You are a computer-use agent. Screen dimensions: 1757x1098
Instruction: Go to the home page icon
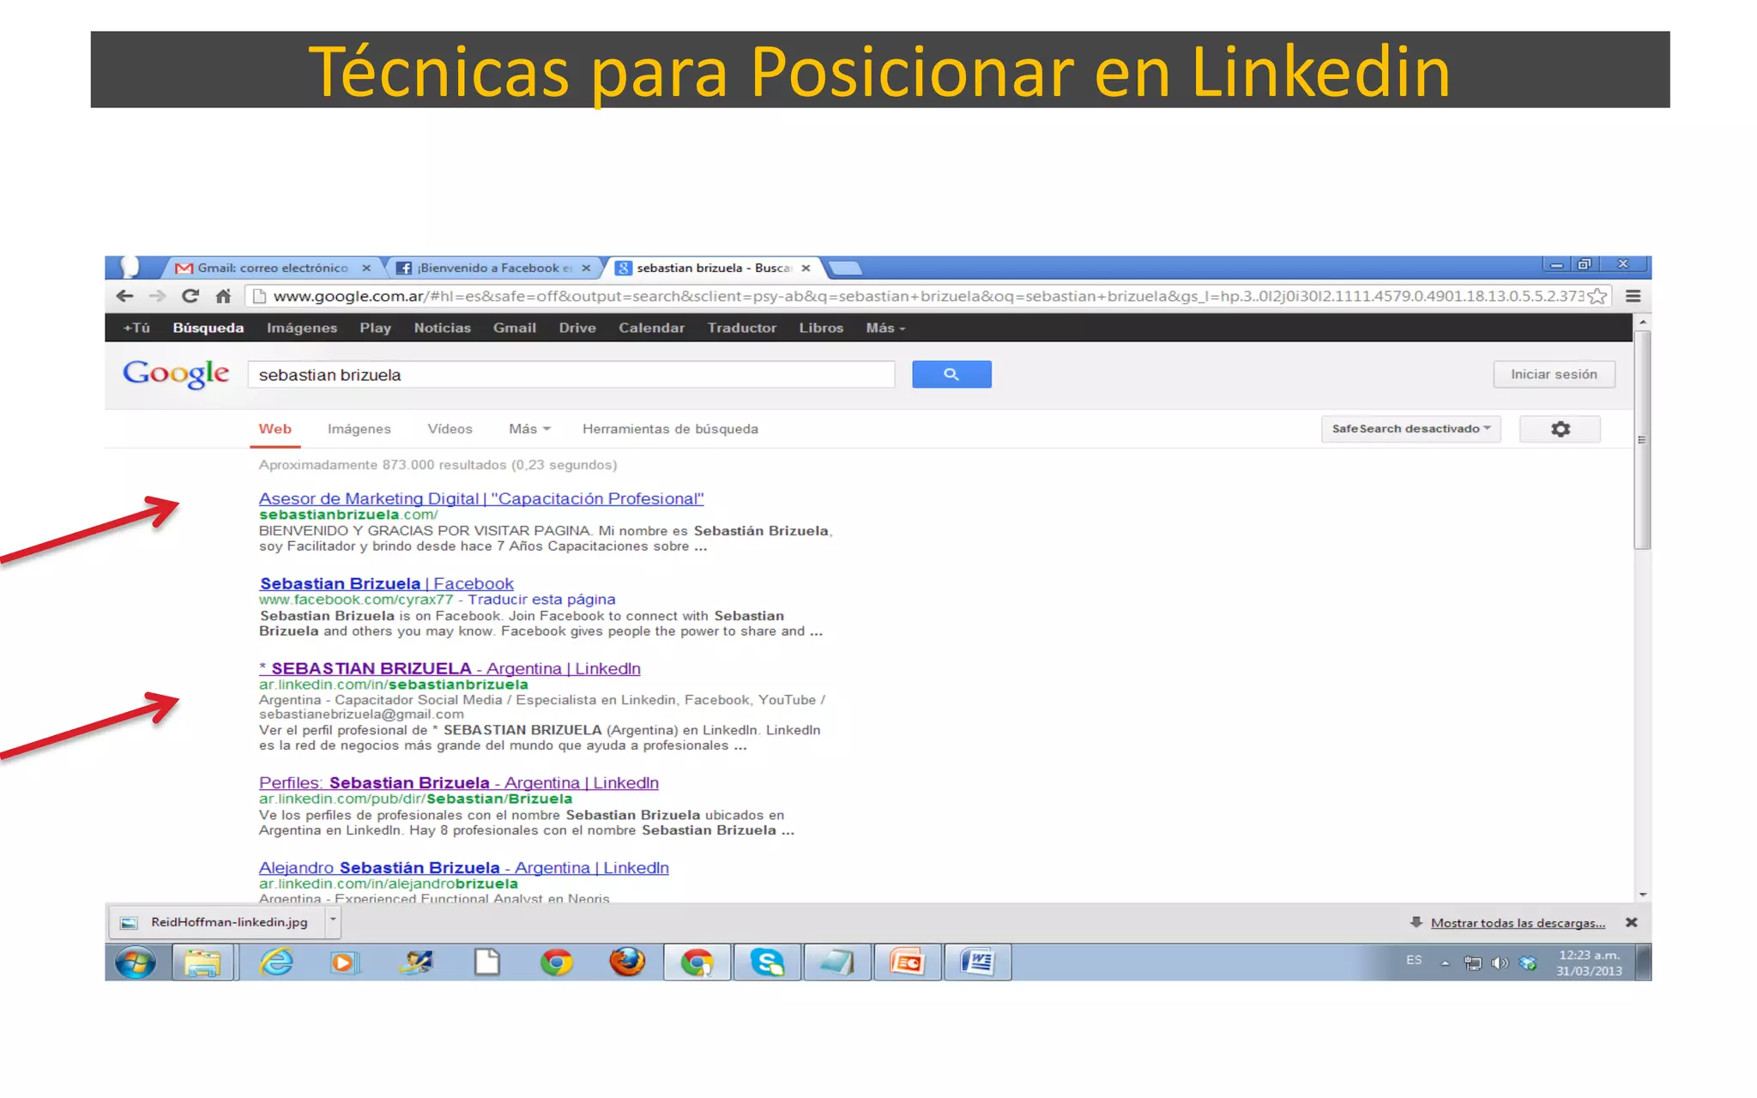(223, 296)
